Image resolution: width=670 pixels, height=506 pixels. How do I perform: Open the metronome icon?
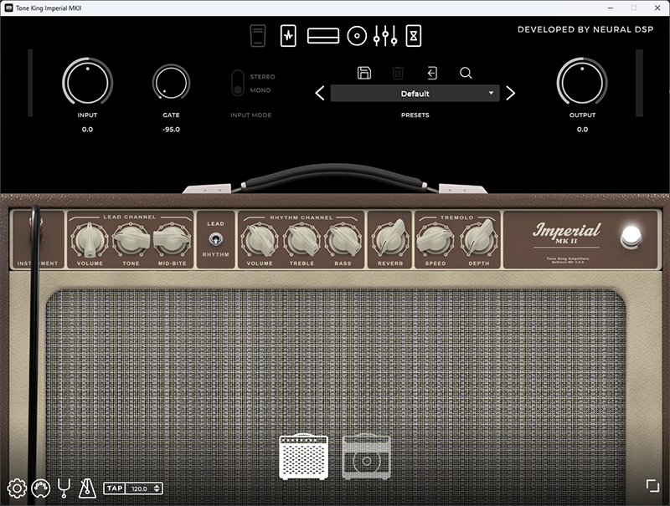(87, 488)
